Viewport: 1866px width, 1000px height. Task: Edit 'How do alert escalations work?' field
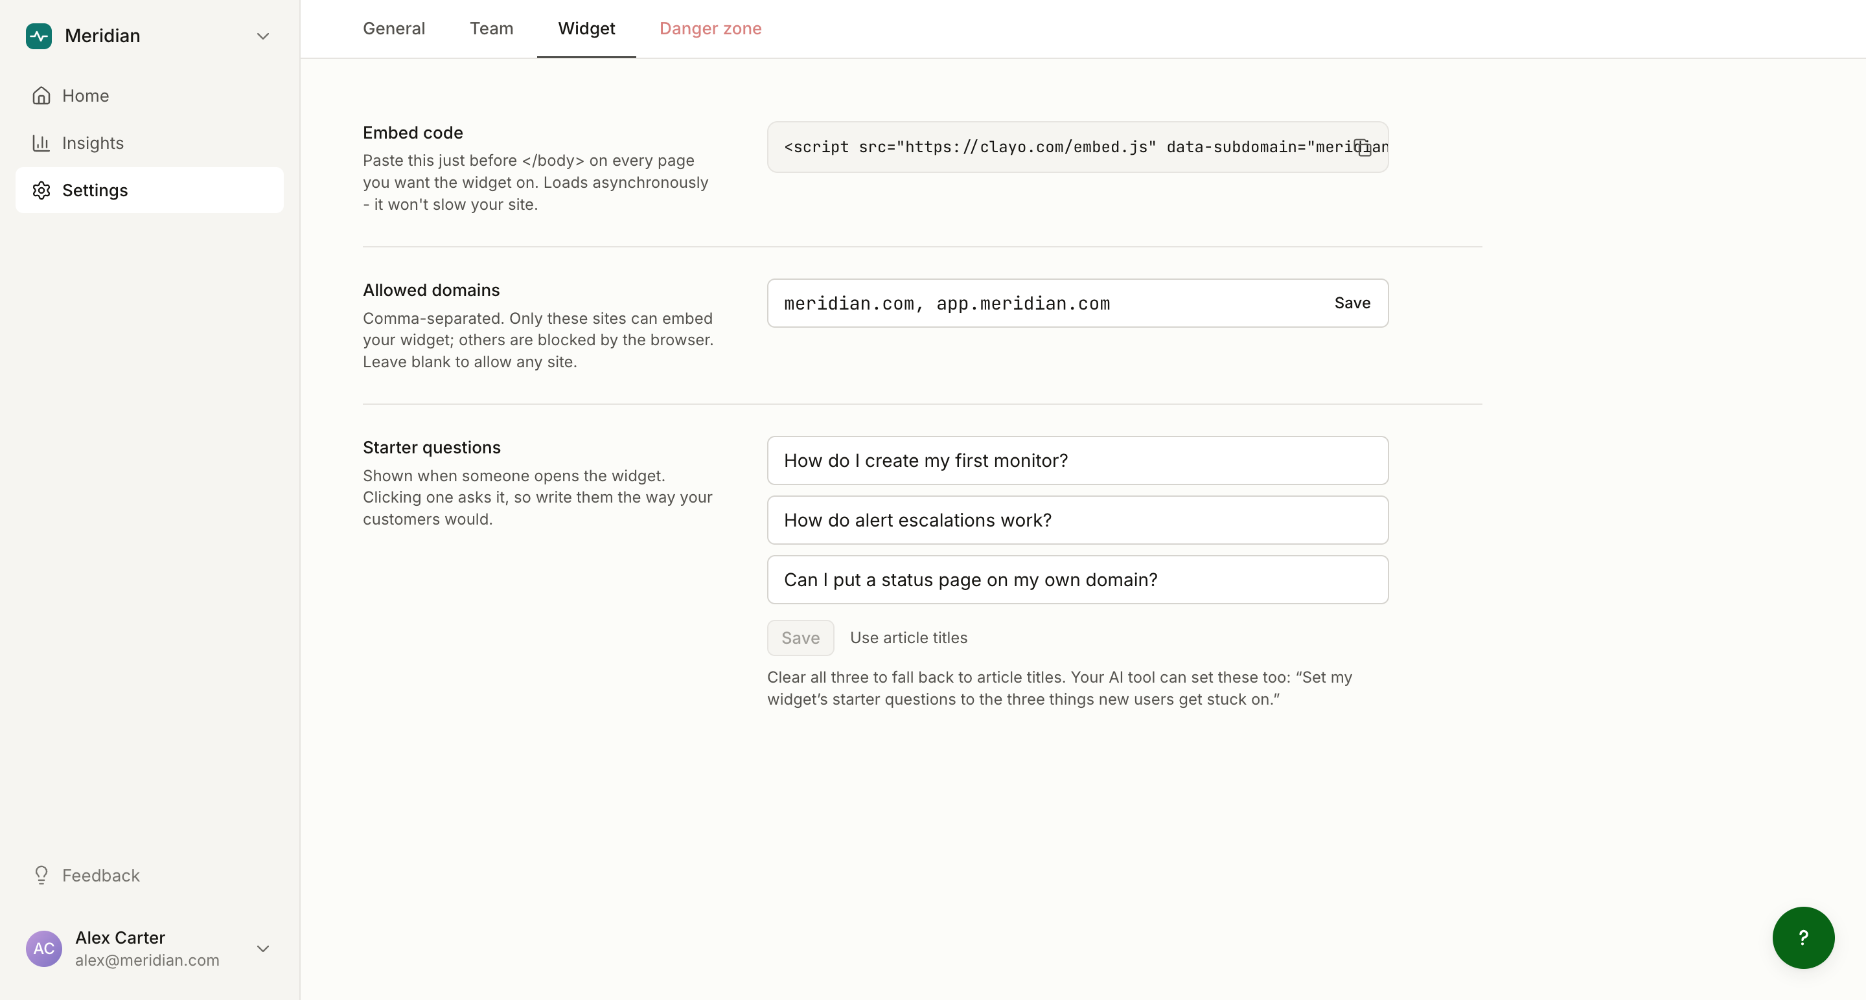click(1078, 520)
